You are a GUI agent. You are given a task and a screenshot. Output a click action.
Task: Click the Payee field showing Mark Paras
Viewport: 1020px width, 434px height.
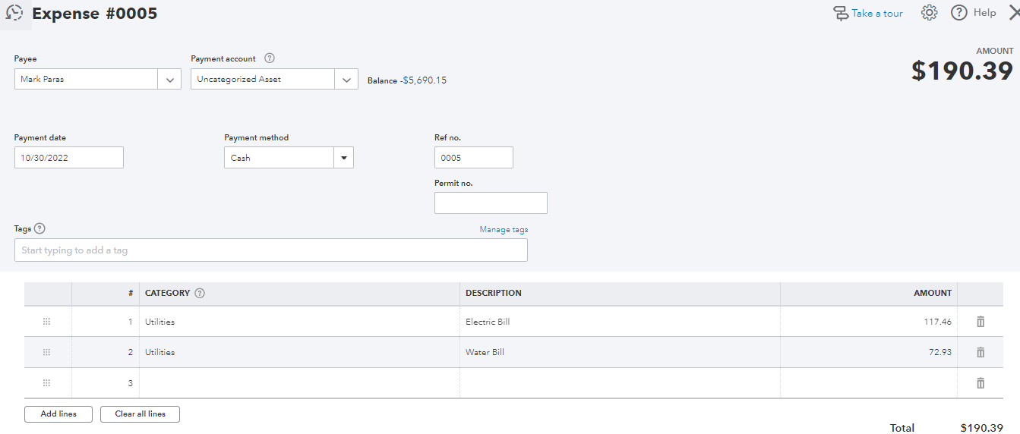point(86,79)
